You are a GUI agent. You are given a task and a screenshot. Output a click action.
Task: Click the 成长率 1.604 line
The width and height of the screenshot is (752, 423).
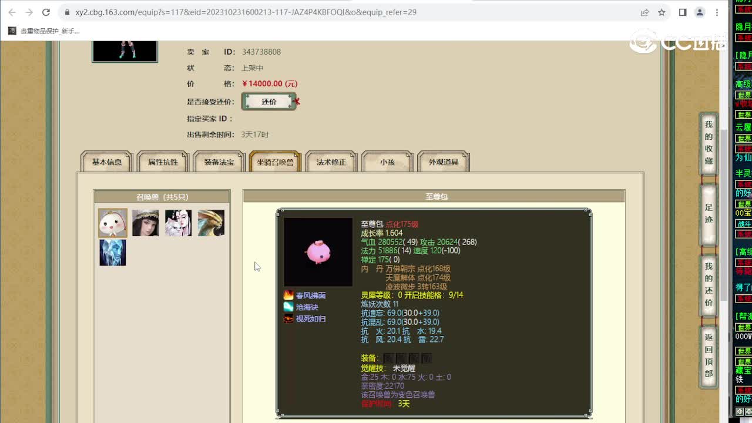pos(382,233)
